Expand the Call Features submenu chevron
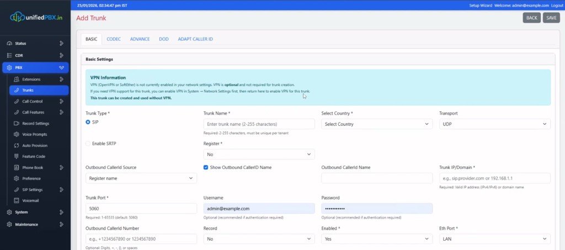 point(62,113)
